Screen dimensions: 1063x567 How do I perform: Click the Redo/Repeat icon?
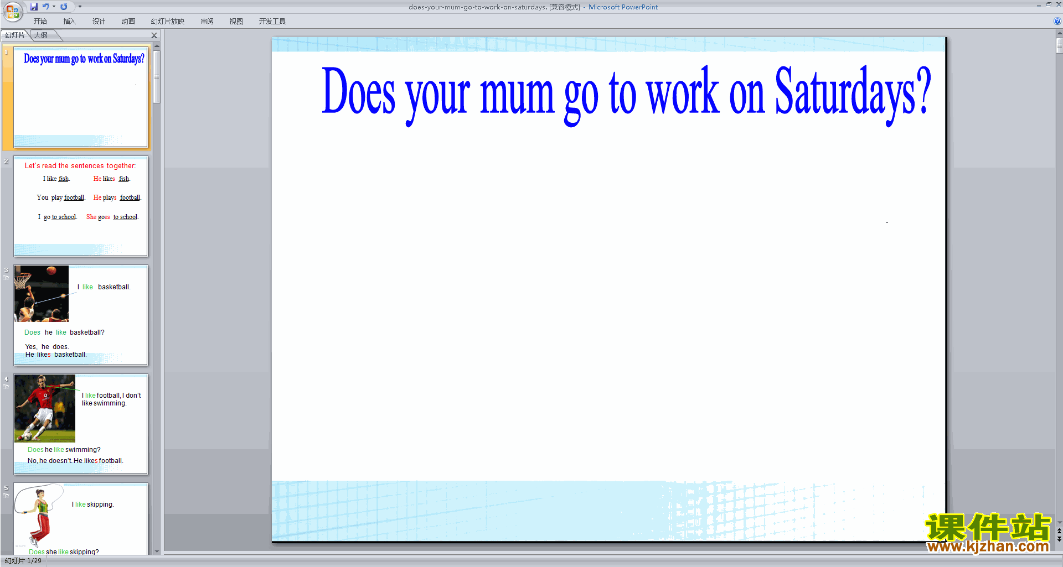(64, 7)
